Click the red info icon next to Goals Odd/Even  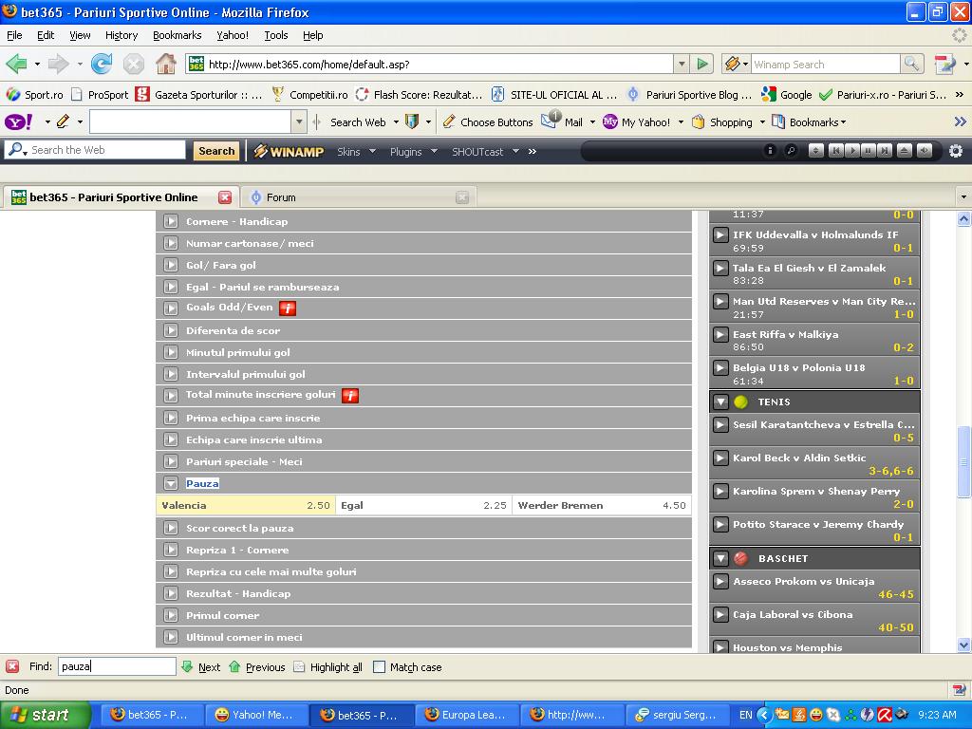tap(288, 308)
